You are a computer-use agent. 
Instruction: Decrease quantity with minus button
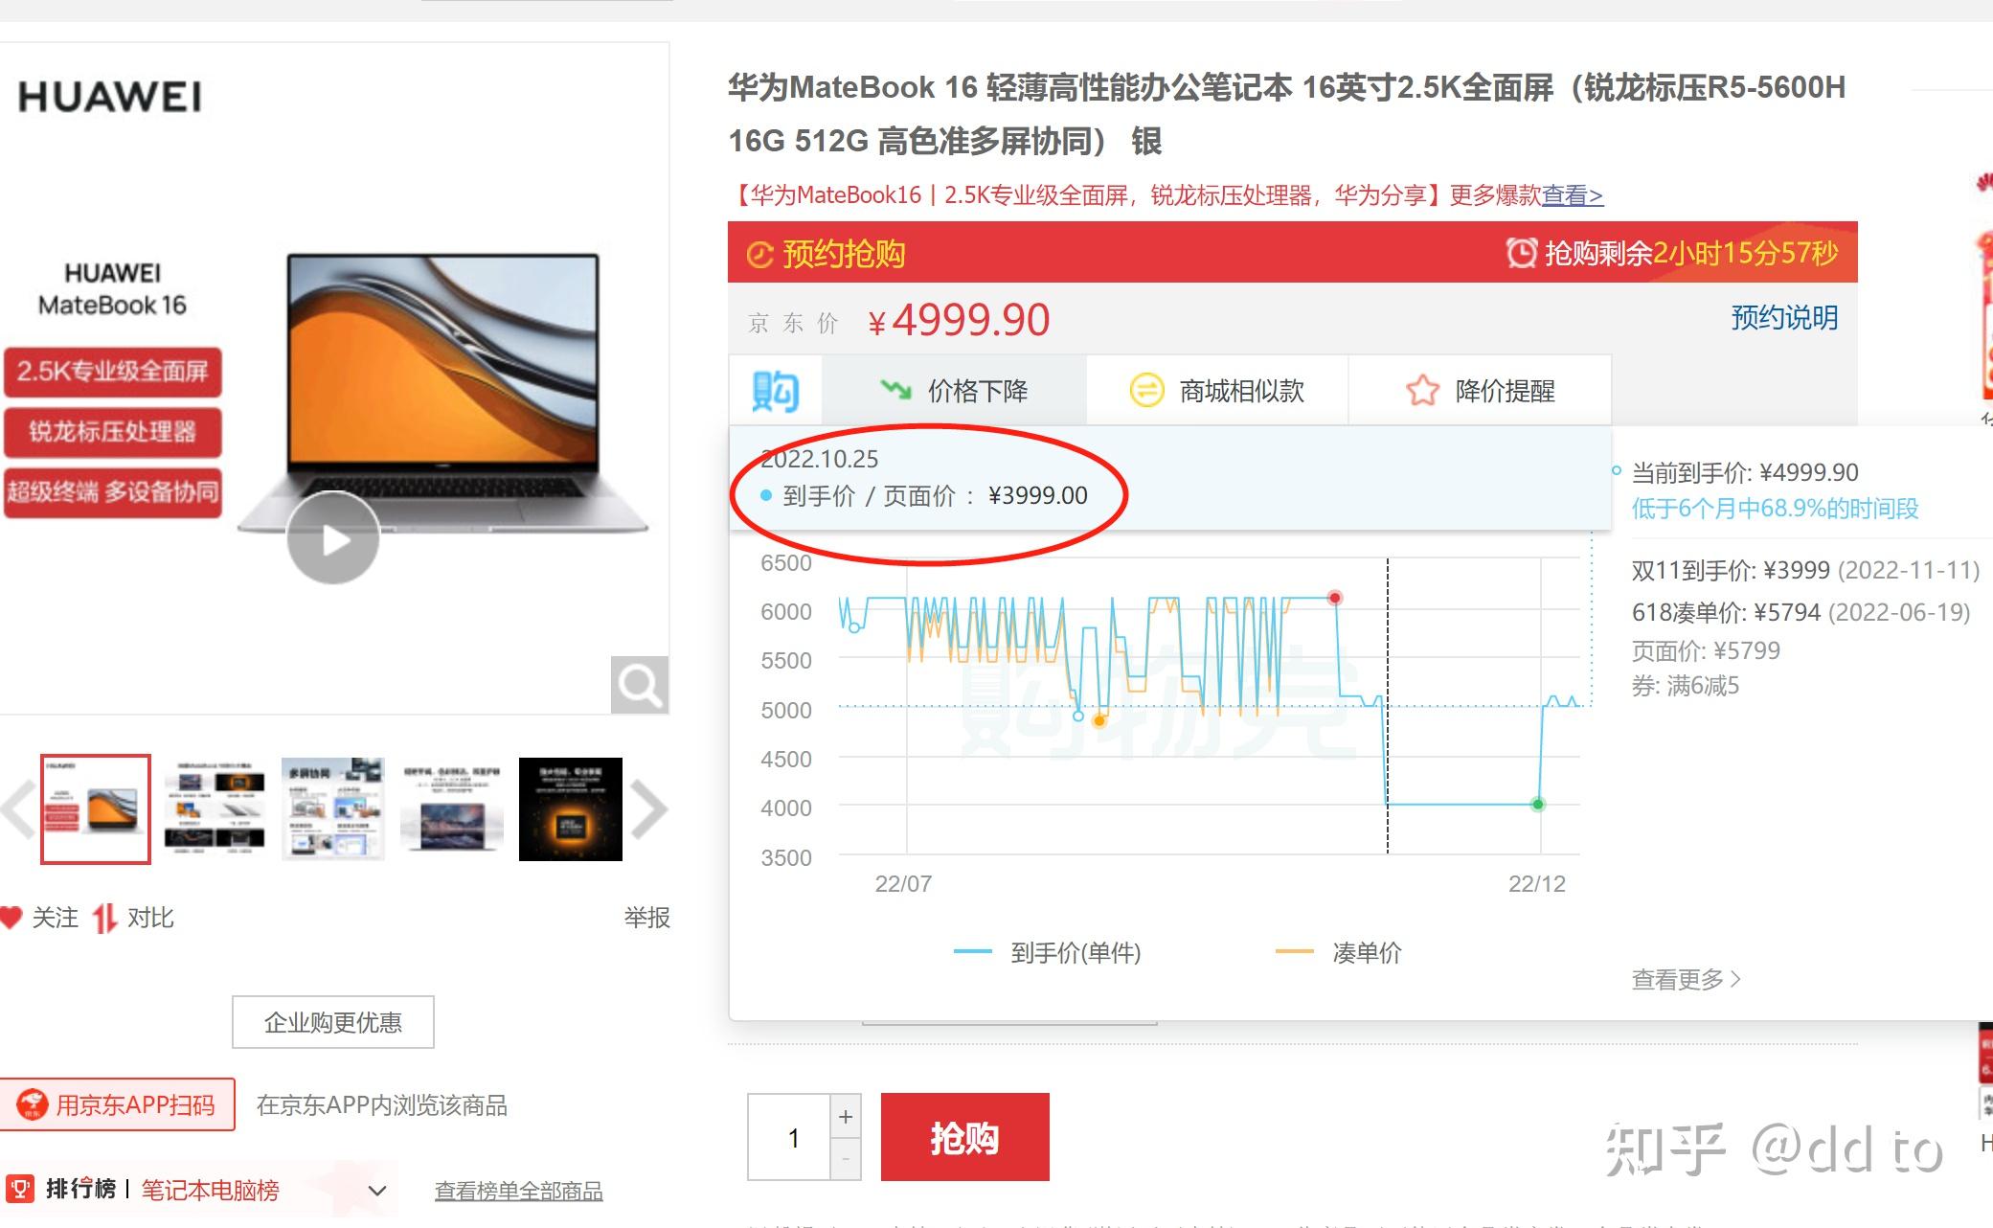pos(846,1159)
